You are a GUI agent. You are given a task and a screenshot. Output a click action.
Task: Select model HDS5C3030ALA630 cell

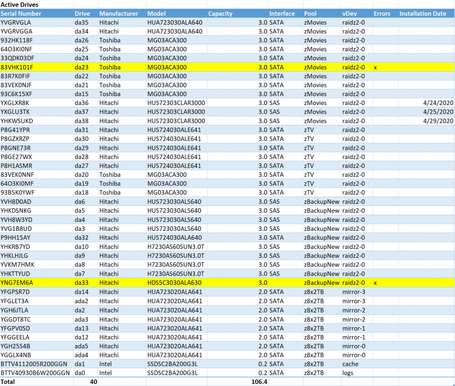174,283
